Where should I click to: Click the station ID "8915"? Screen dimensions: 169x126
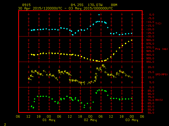click(26, 5)
